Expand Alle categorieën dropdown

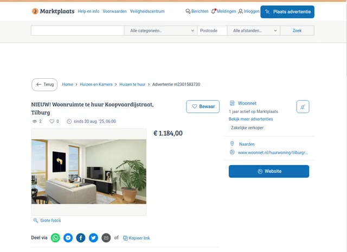(161, 30)
